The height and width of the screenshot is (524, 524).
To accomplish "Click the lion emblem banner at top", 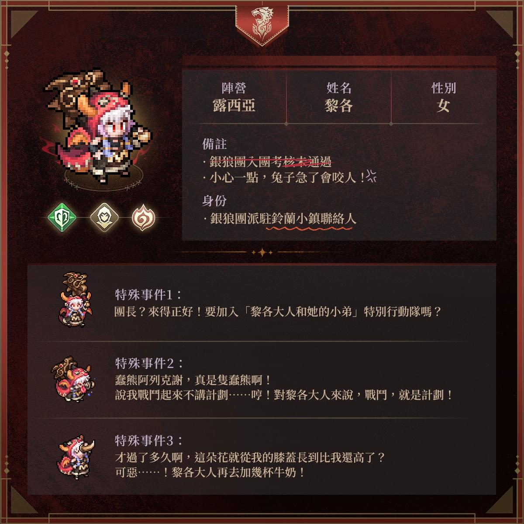I will tap(262, 24).
